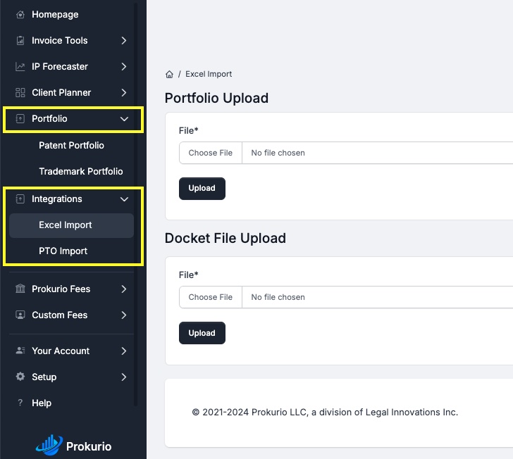The width and height of the screenshot is (513, 459).
Task: Click the IP Forecaster label
Action: tap(60, 67)
